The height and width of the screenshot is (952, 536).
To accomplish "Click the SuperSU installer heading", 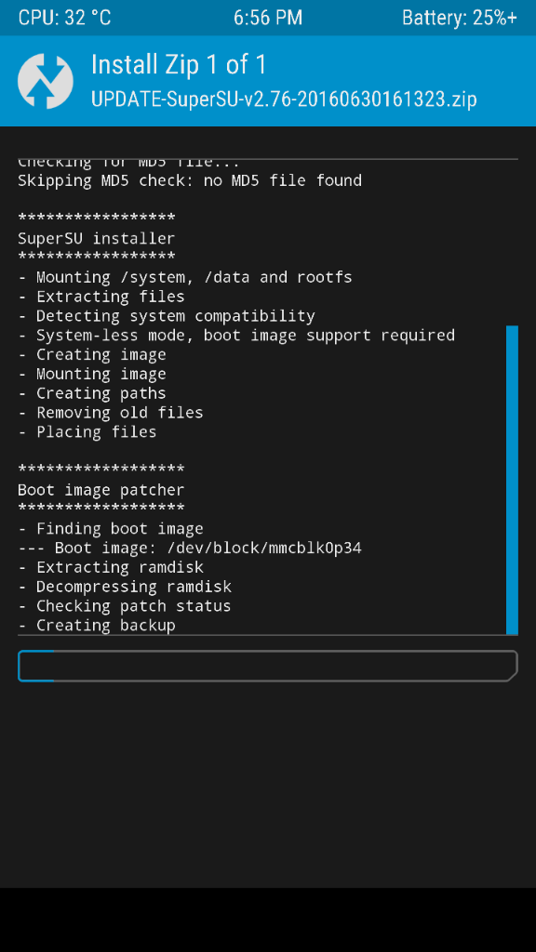I will pyautogui.click(x=96, y=239).
